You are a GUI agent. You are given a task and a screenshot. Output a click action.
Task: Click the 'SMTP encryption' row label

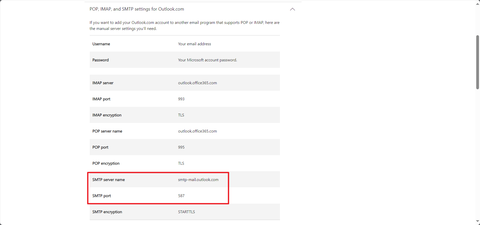107,212
